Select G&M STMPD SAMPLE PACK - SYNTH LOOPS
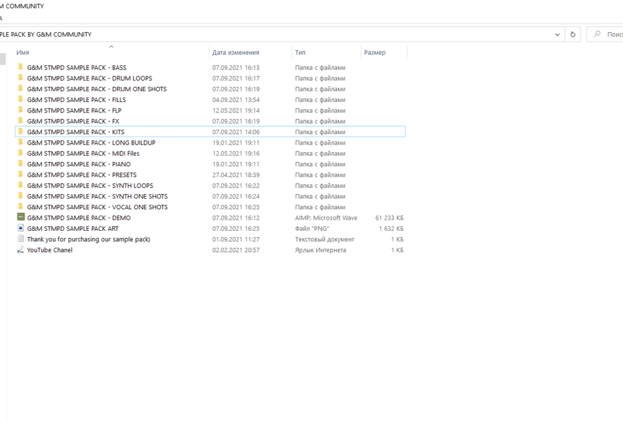The height and width of the screenshot is (422, 623). (x=90, y=186)
